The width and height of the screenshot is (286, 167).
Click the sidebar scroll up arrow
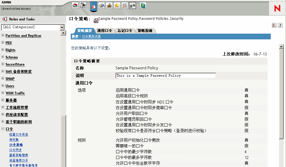[x=63, y=33]
